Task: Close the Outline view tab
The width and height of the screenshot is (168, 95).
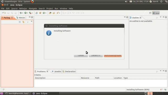Action: point(140,18)
